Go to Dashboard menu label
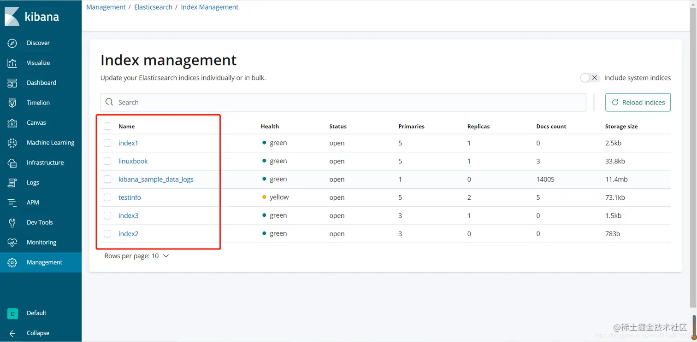 tap(41, 83)
